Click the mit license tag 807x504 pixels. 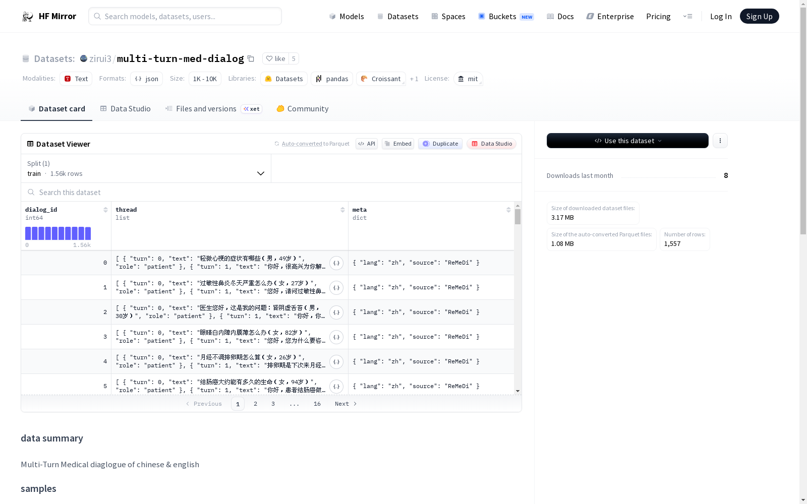tap(468, 79)
